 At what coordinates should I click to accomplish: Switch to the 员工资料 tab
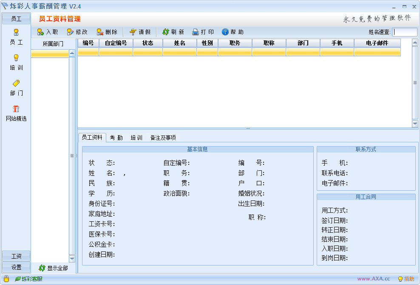(92, 138)
